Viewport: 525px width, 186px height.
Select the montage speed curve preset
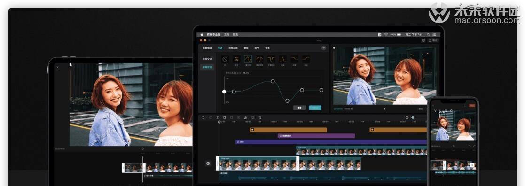(248, 59)
